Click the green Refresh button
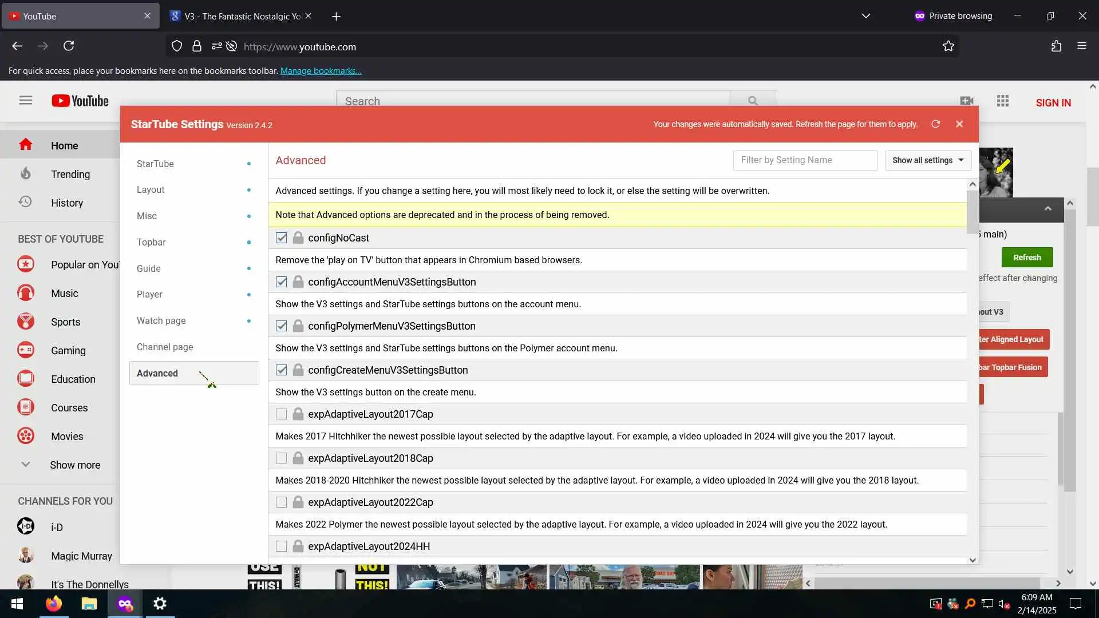This screenshot has height=618, width=1099. pos(1027,257)
